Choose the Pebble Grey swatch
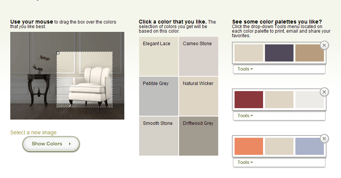Screen dimensions: 341x178 (x=159, y=96)
